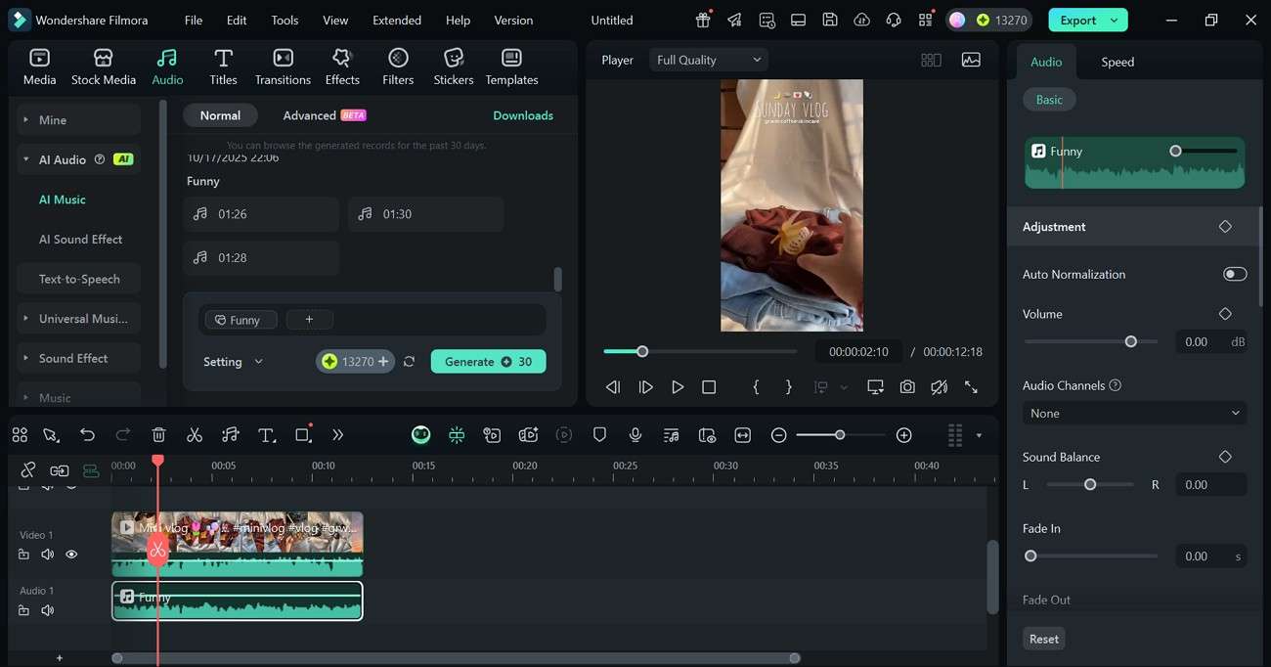Click the cloud upload icon
The width and height of the screenshot is (1271, 667).
click(861, 20)
